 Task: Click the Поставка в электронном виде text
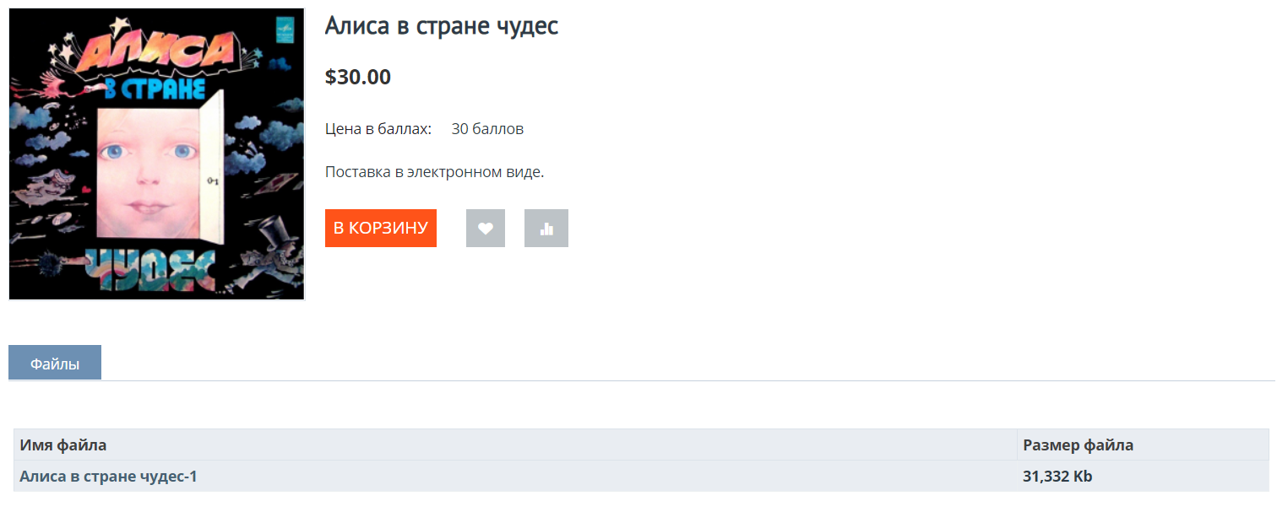tap(435, 172)
